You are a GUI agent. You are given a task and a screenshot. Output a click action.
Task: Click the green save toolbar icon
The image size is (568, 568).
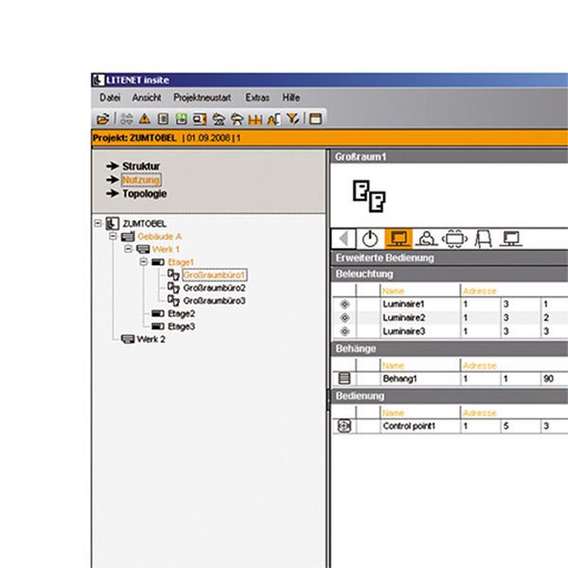point(179,118)
